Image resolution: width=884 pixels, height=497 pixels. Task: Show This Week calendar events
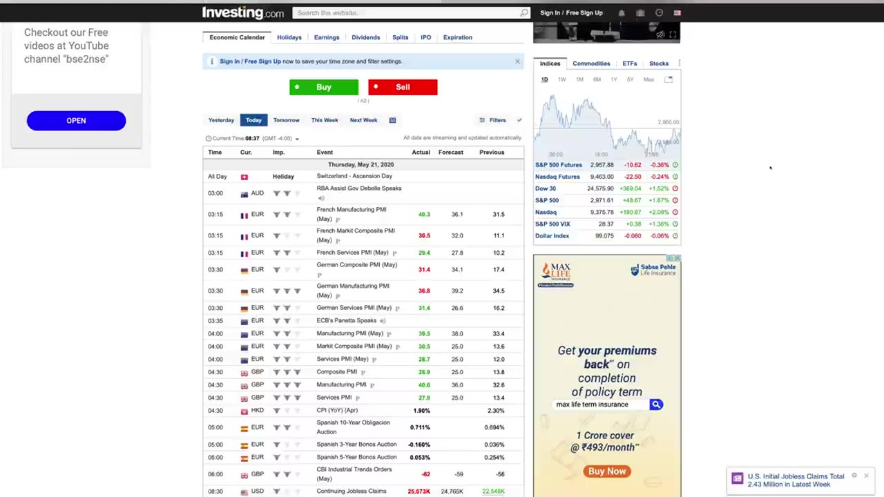click(325, 120)
